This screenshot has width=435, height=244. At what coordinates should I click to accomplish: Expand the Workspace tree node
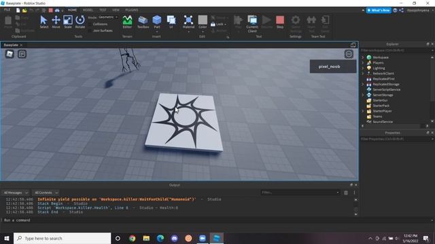click(363, 57)
